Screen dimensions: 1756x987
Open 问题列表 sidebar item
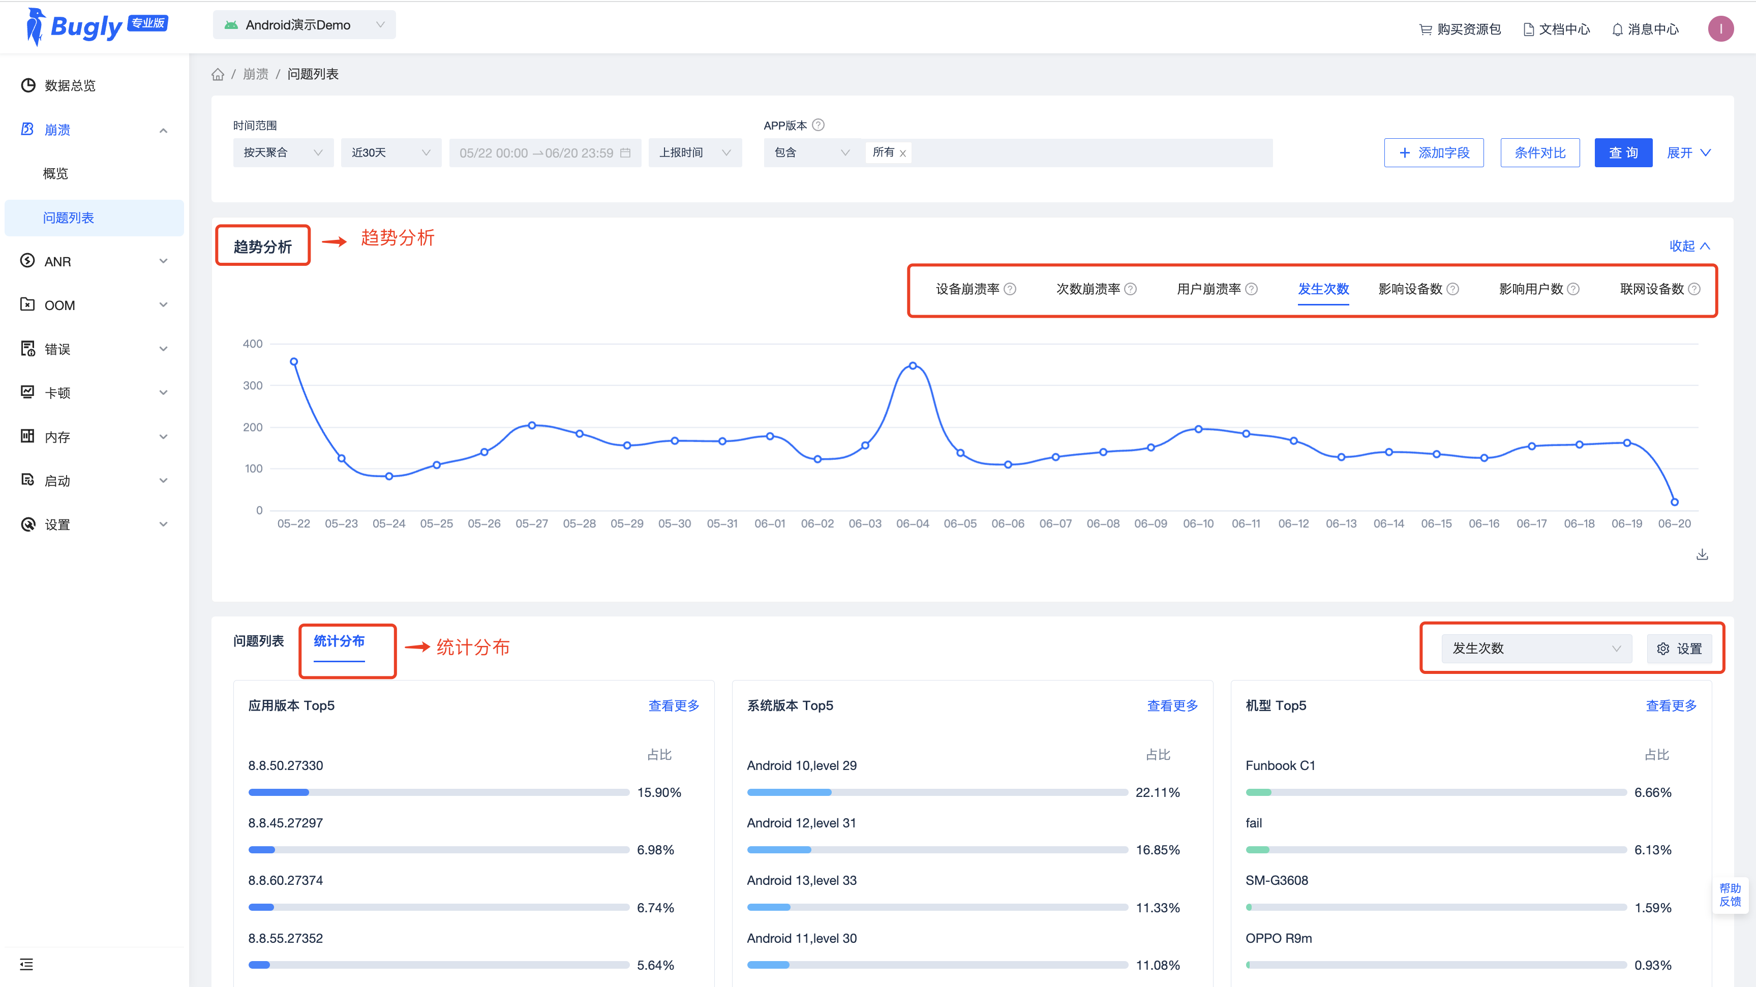pyautogui.click(x=94, y=218)
